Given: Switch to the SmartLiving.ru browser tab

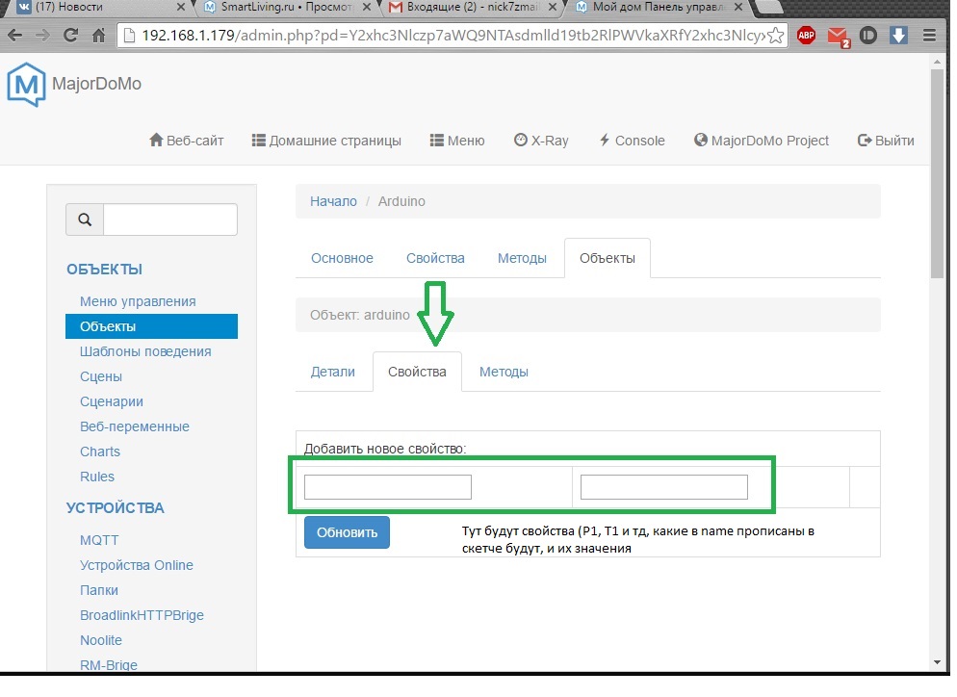Looking at the screenshot, I should point(286,7).
